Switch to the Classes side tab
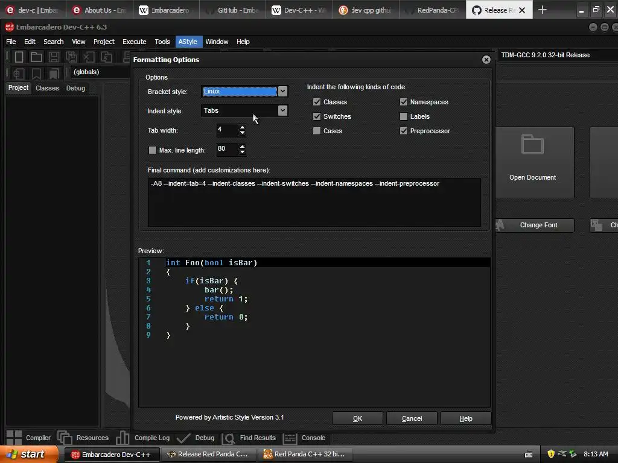Viewport: 618px width, 463px height. click(47, 88)
